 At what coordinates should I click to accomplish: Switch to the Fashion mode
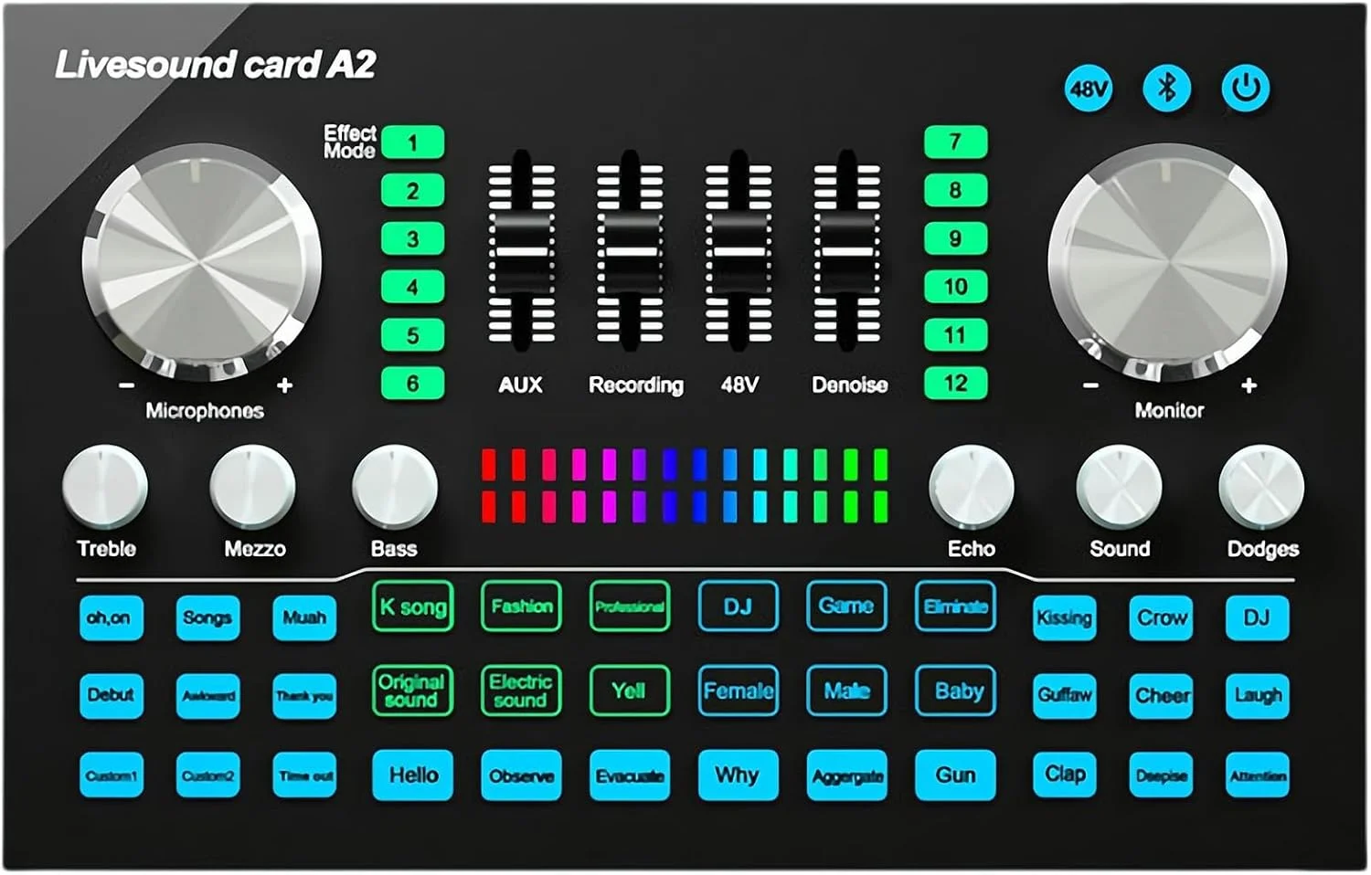pos(521,606)
